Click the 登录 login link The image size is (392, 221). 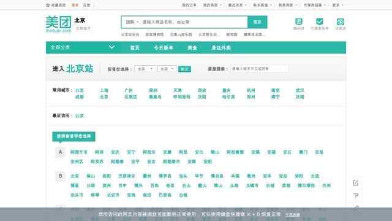75,5
